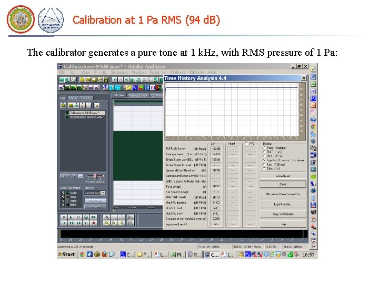Click the Fast Forward transport button

[x=78, y=223]
